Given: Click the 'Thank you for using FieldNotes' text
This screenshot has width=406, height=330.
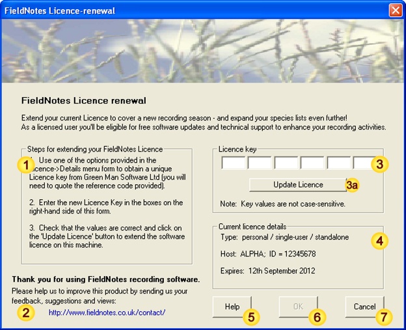Looking at the screenshot, I should point(106,279).
